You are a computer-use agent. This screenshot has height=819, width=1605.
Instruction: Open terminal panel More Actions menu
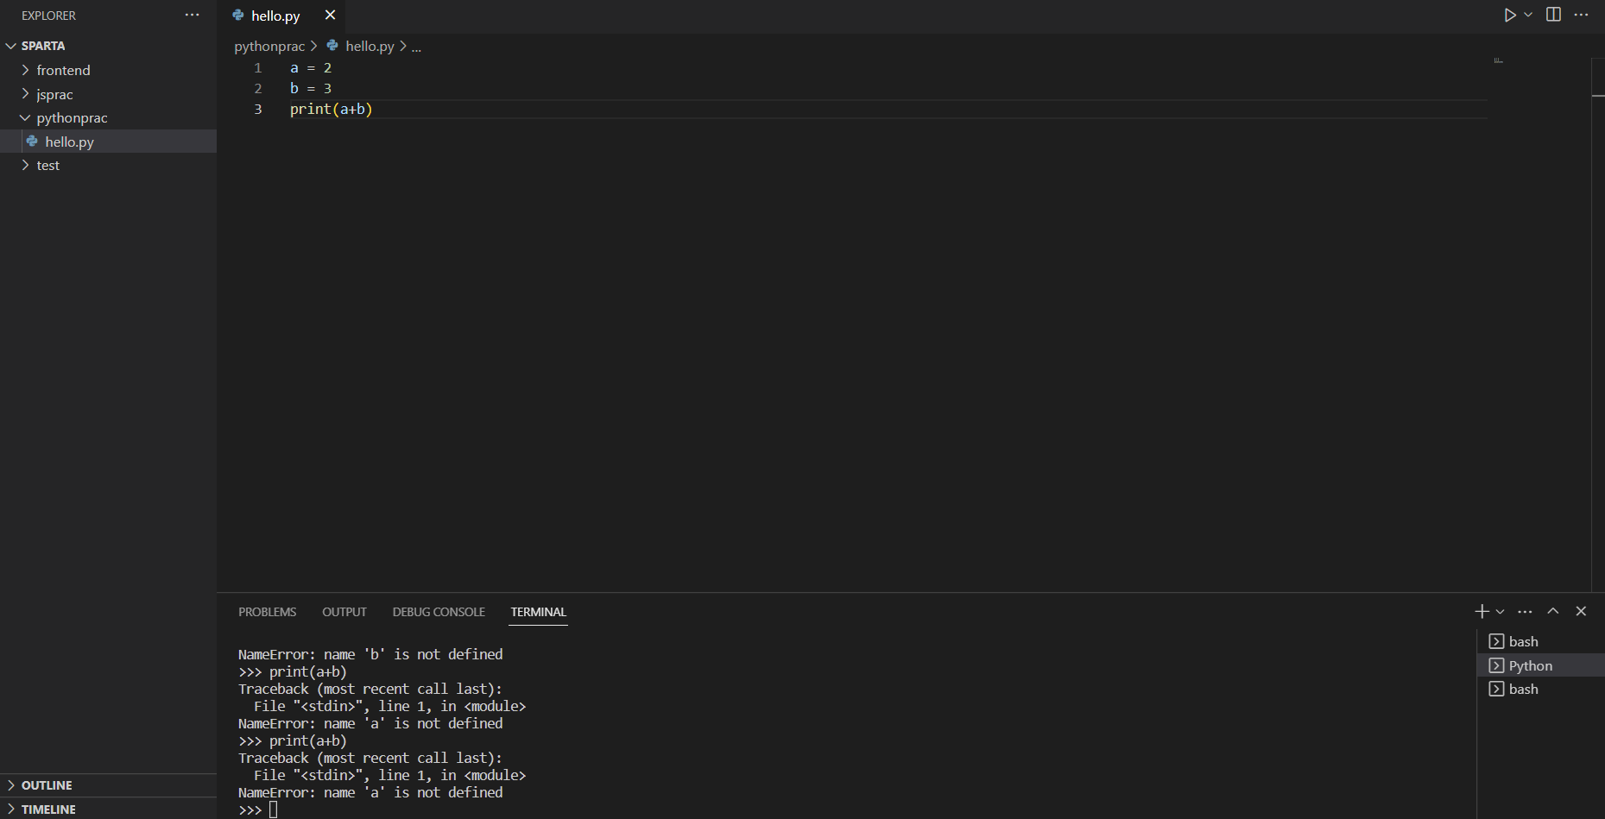[1525, 611]
